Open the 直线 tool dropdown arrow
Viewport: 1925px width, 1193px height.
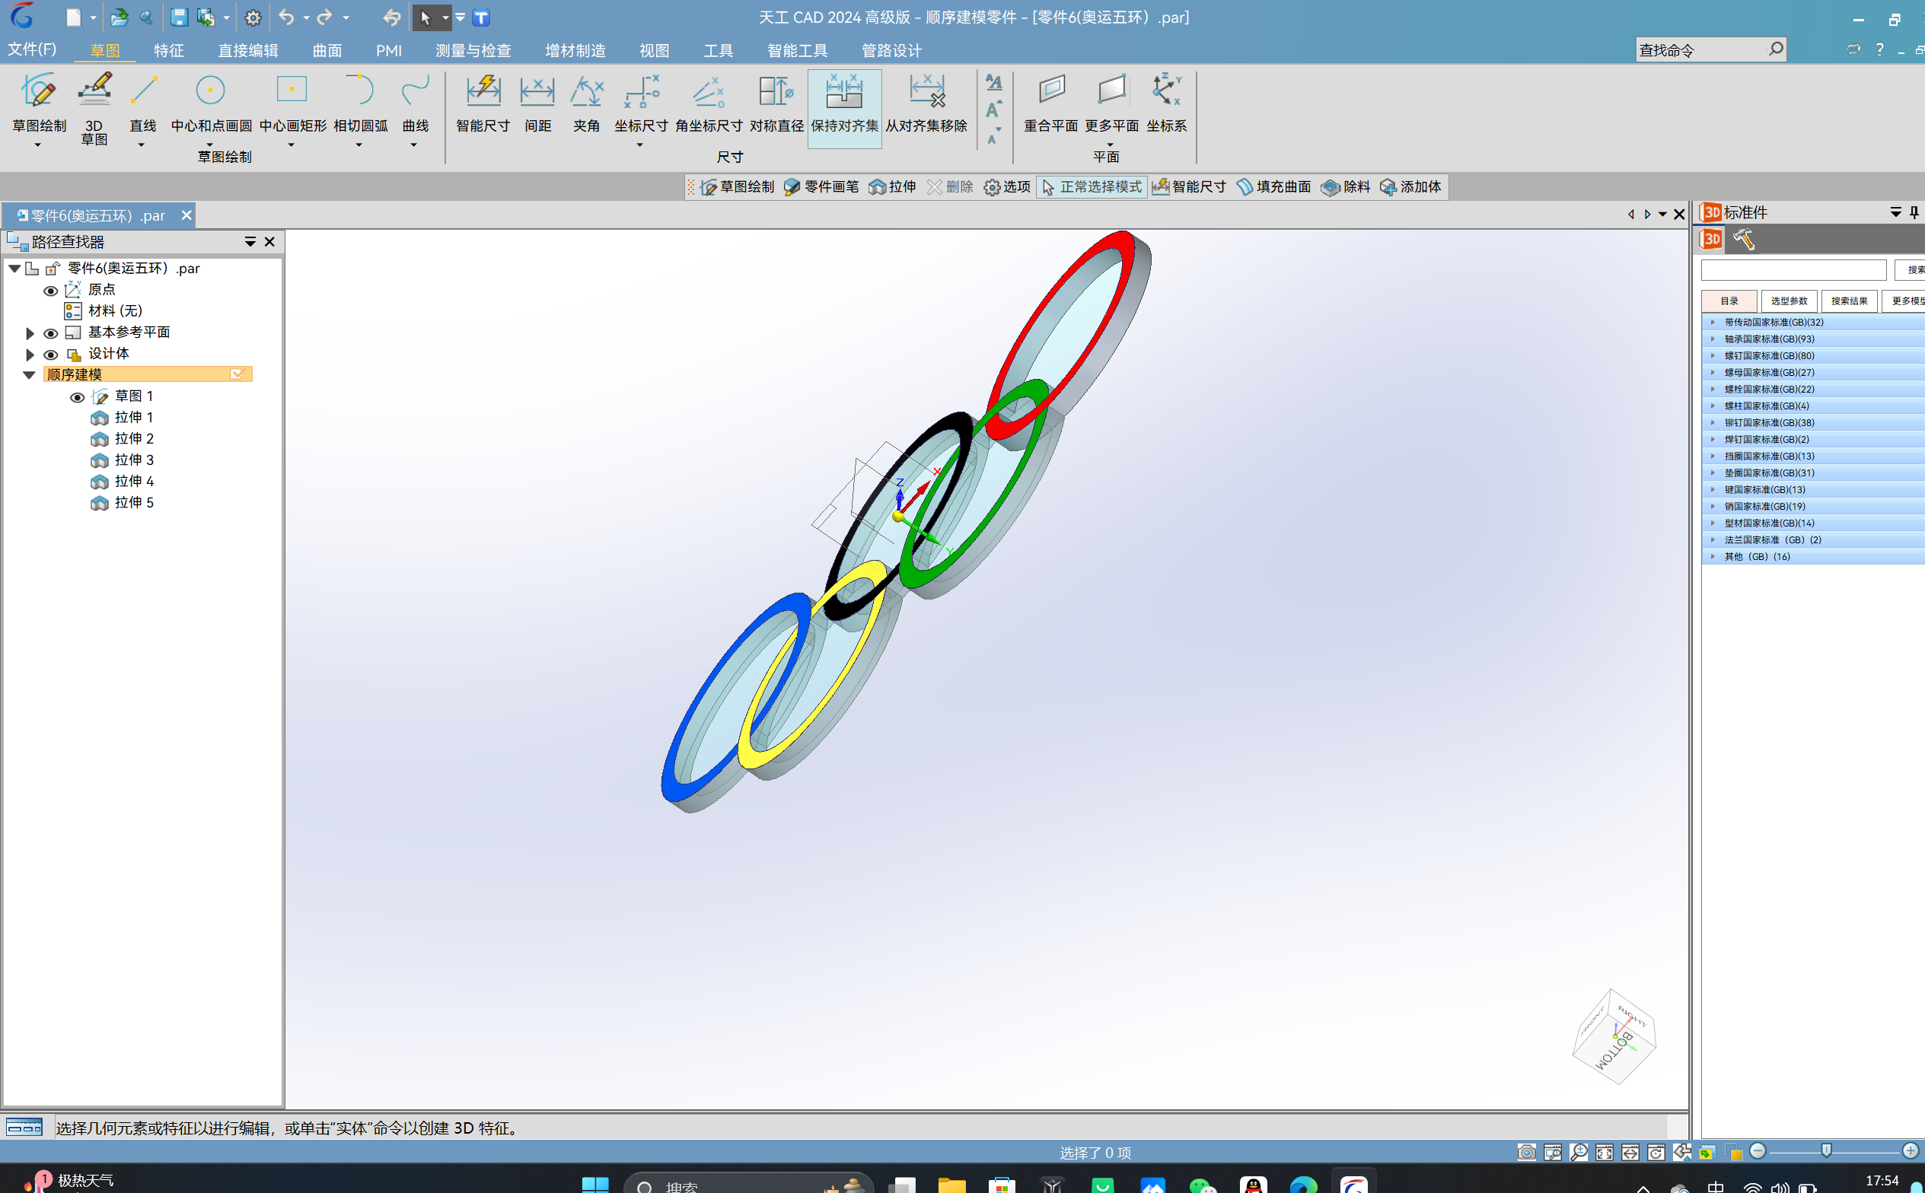[x=142, y=145]
